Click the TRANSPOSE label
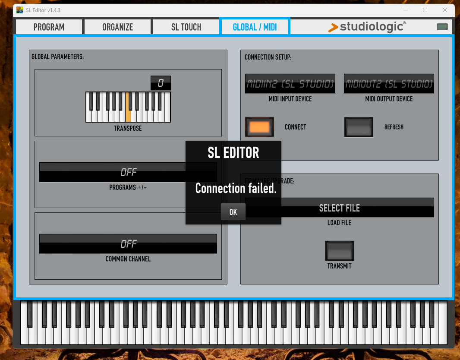460x360 pixels. click(x=128, y=128)
